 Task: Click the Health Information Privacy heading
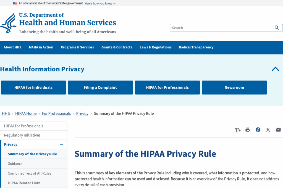point(42,69)
